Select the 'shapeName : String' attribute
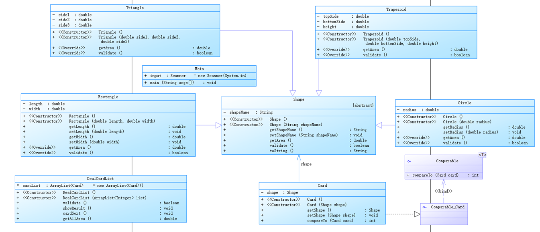The image size is (540, 232). 248,113
